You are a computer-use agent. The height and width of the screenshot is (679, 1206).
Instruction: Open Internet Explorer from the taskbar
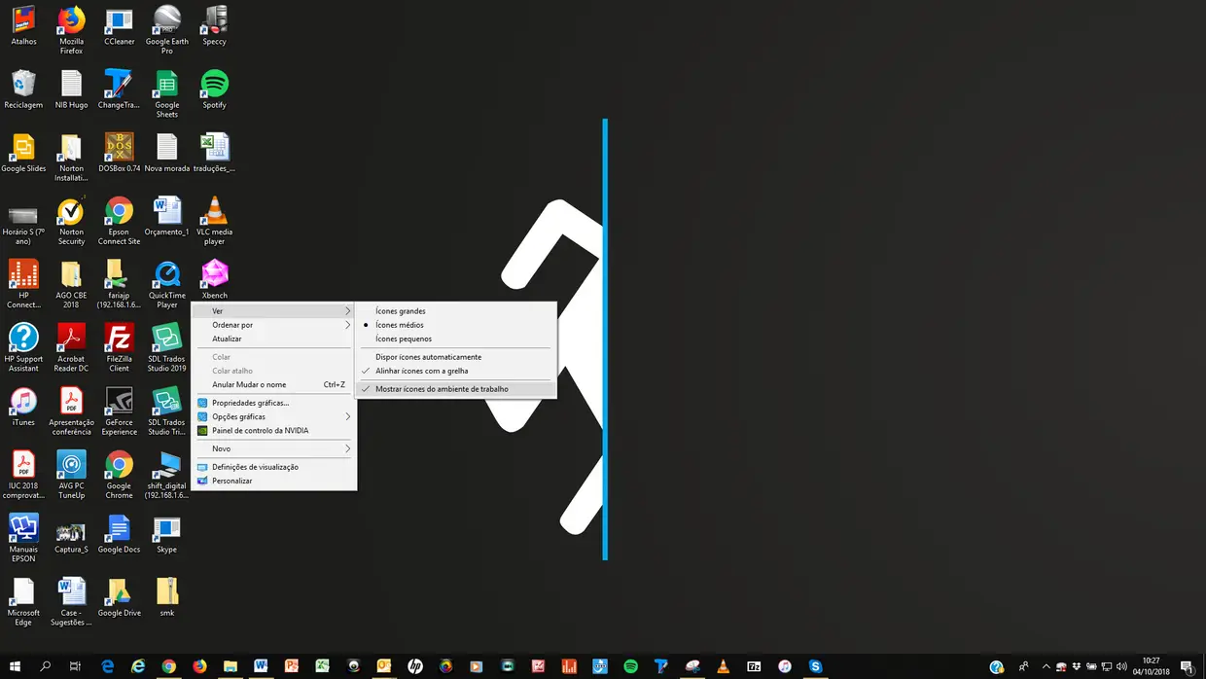pos(138,666)
